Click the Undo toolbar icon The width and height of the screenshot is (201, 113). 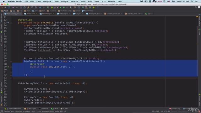[x=13, y=8]
